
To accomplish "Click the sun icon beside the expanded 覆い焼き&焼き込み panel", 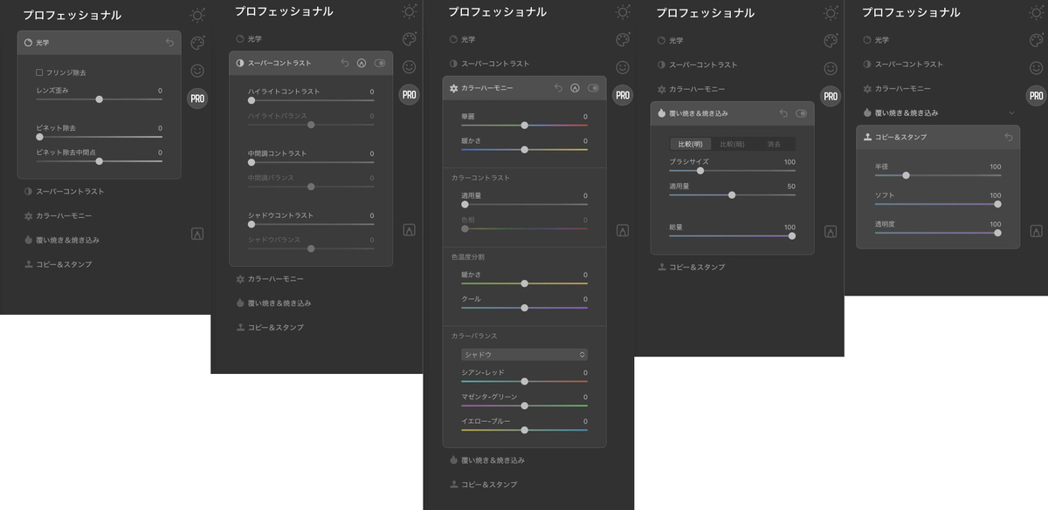I will [831, 12].
